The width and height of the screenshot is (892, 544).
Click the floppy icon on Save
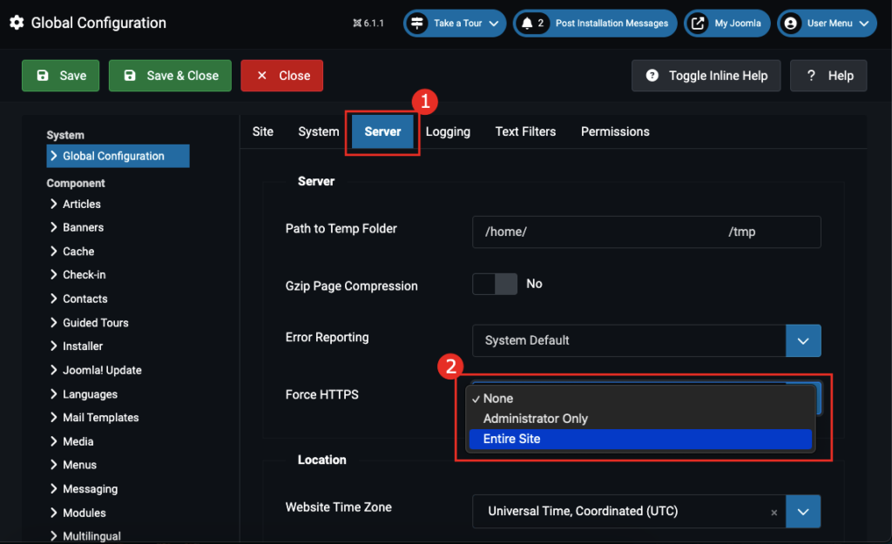click(x=43, y=76)
